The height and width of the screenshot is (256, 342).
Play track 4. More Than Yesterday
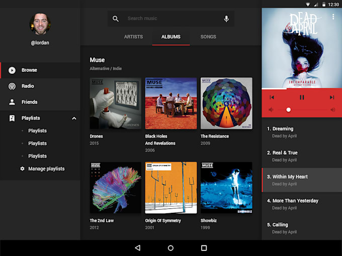pyautogui.click(x=302, y=204)
